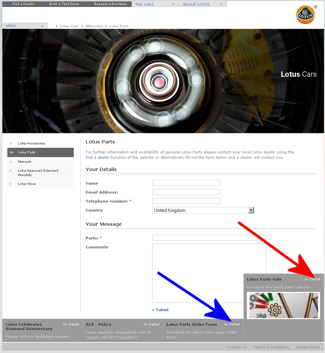Screen dimensions: 325x353
Task: Click the Lotus logo badge
Action: click(x=305, y=15)
